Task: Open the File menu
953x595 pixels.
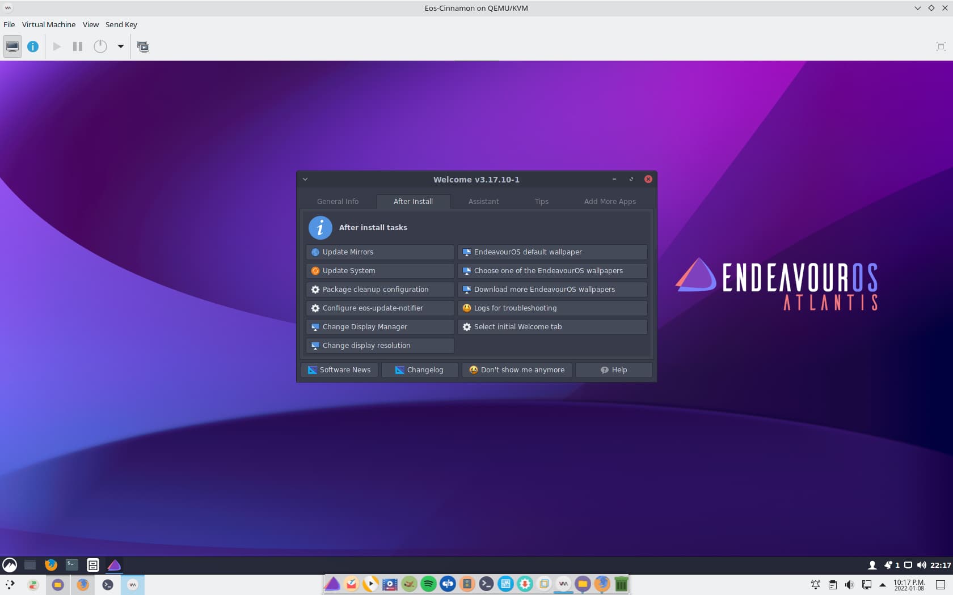Action: pos(9,24)
